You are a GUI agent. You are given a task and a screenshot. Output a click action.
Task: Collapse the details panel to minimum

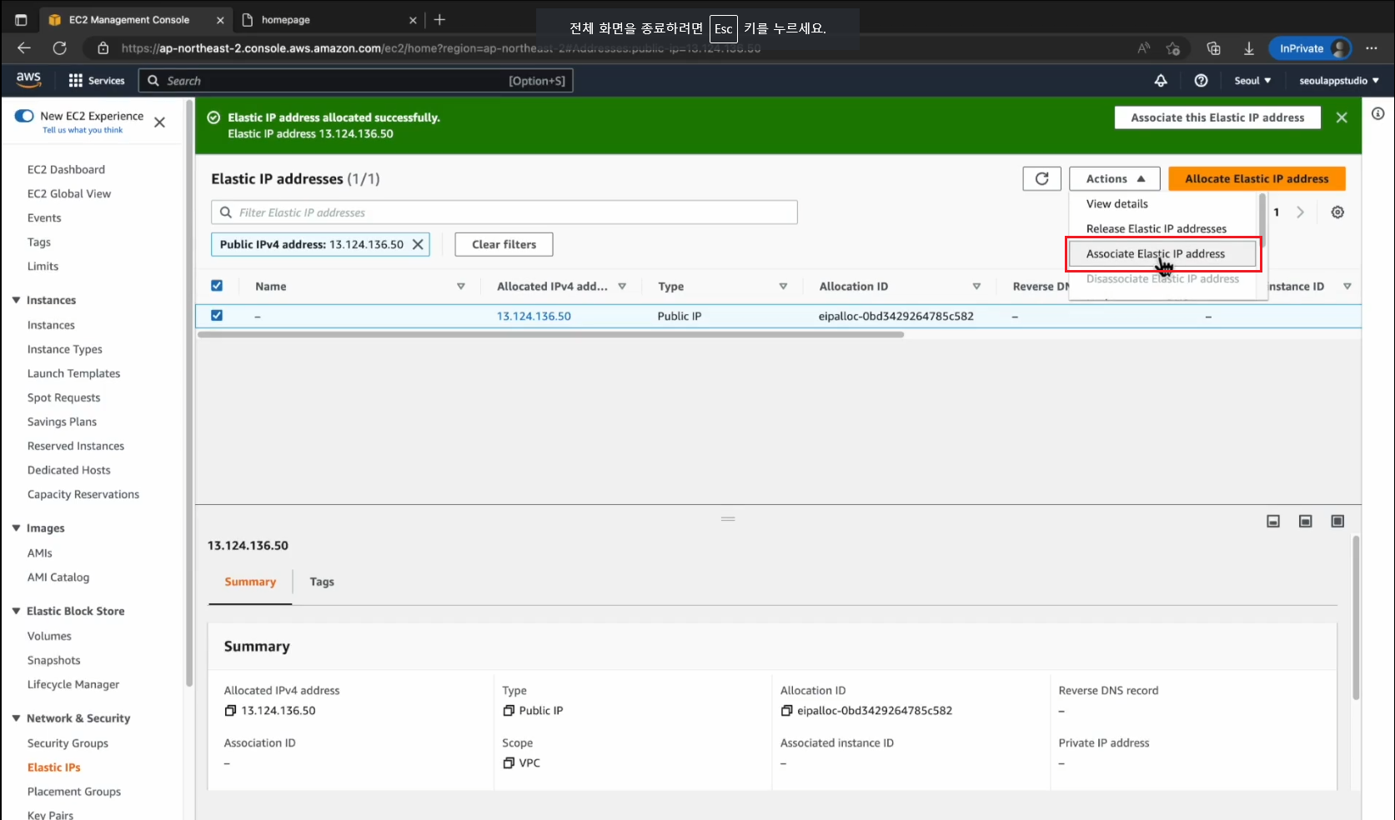coord(1273,521)
